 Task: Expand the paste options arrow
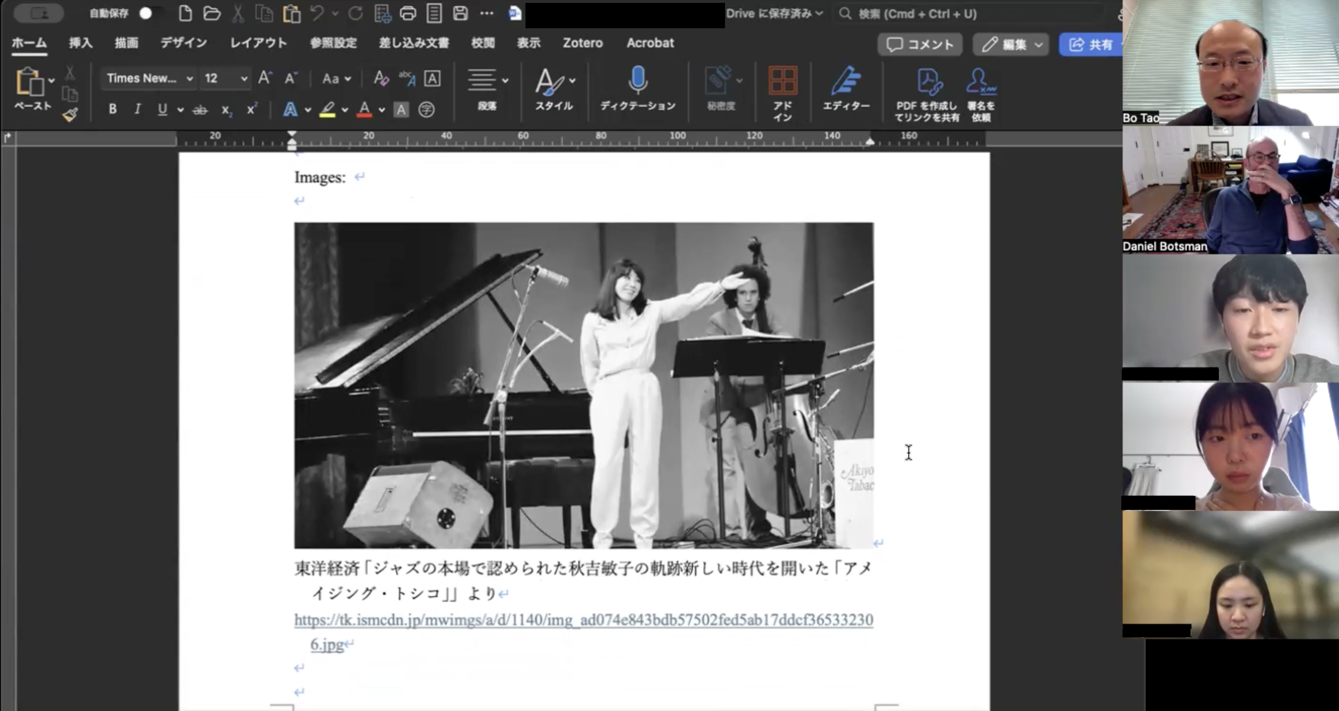(x=52, y=80)
